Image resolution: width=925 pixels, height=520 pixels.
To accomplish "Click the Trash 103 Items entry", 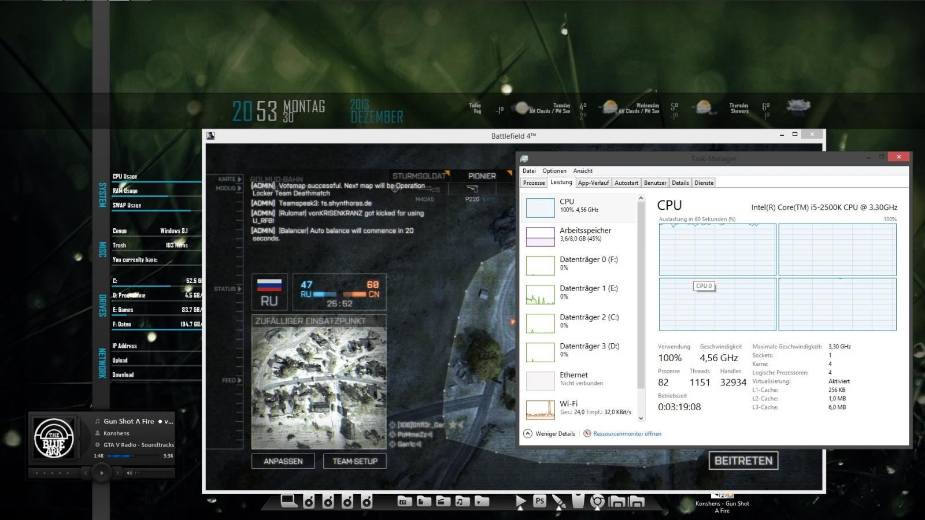I will pyautogui.click(x=156, y=245).
